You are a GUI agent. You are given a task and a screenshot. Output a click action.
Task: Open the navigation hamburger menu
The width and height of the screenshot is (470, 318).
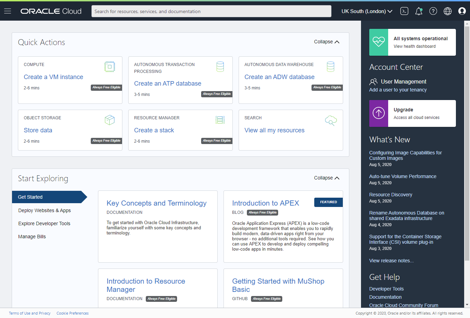coord(7,11)
